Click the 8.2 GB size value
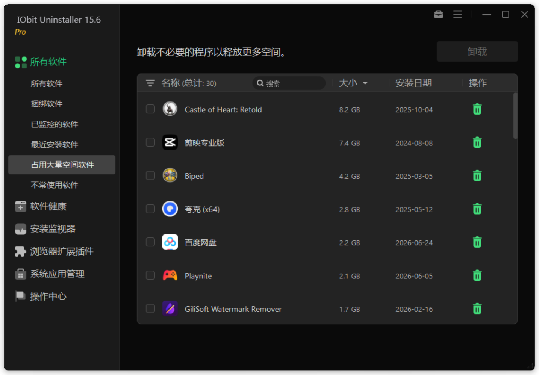This screenshot has width=539, height=375. [350, 110]
